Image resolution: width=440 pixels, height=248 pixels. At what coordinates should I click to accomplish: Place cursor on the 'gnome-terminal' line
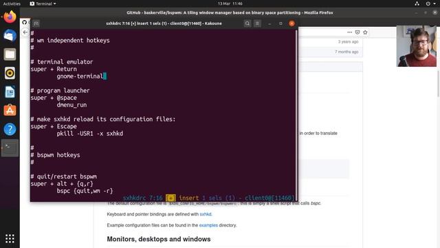[80, 76]
